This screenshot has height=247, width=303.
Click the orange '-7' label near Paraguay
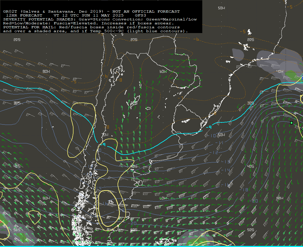click(x=180, y=98)
